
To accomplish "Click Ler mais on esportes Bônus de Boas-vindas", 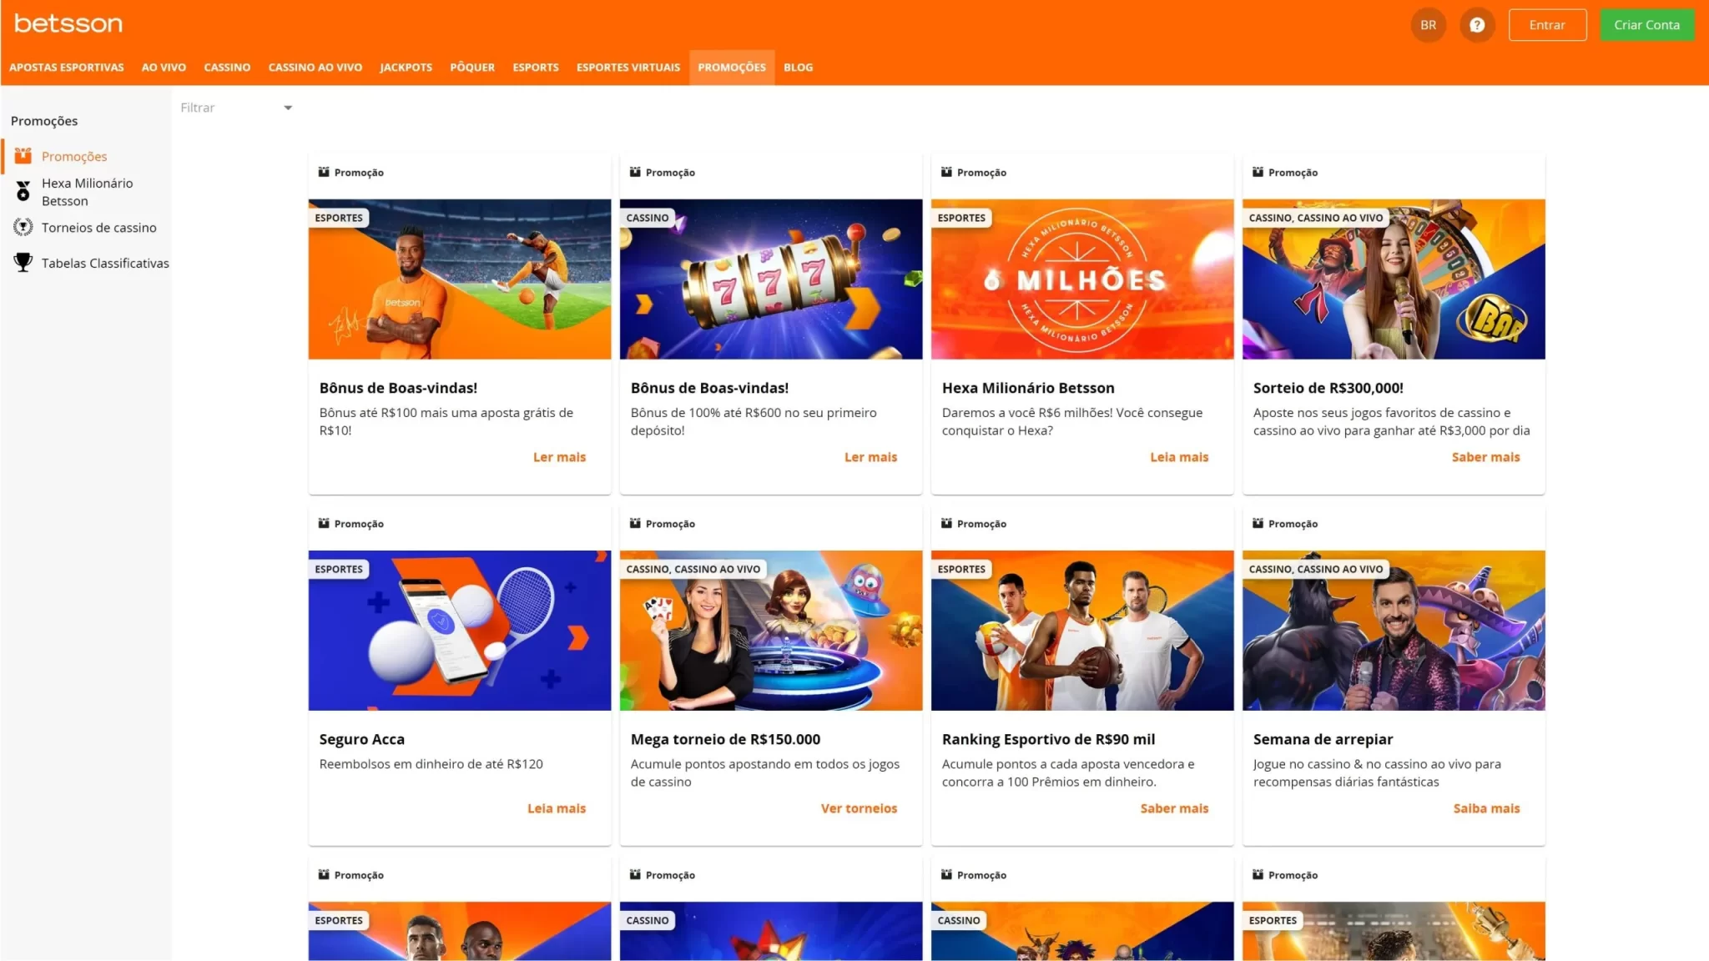I will pyautogui.click(x=559, y=457).
